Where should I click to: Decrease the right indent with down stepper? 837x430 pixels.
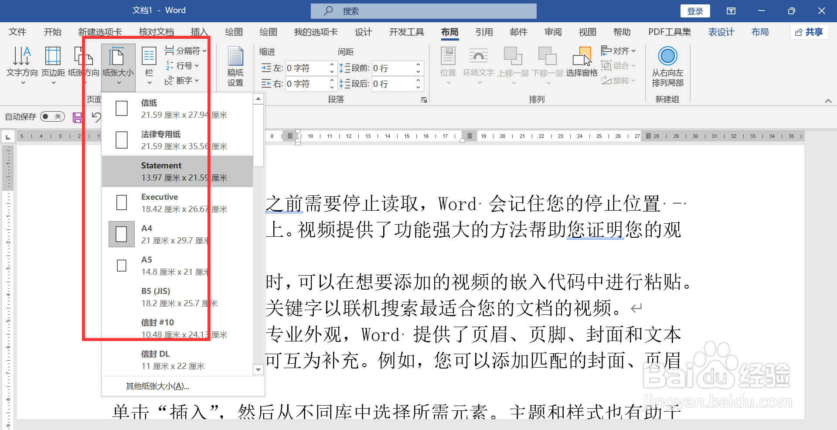coord(332,87)
